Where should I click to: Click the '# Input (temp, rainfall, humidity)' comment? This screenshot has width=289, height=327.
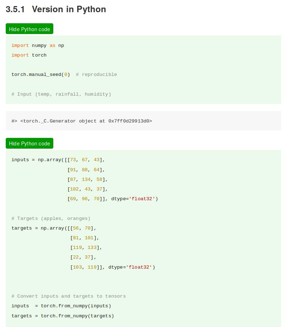click(x=61, y=94)
